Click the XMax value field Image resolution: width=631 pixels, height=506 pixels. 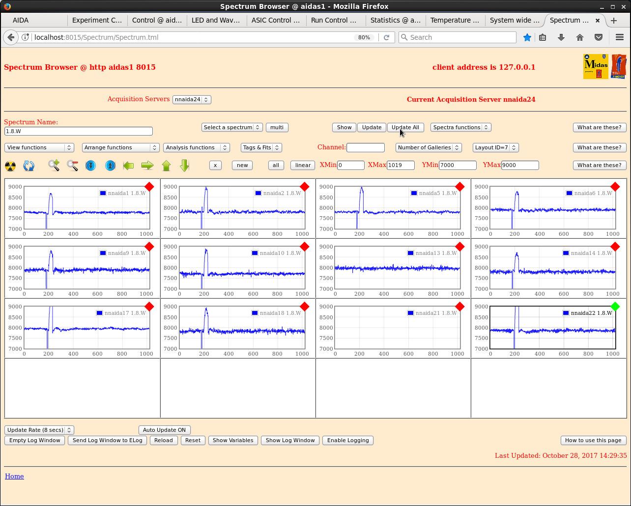pyautogui.click(x=401, y=165)
